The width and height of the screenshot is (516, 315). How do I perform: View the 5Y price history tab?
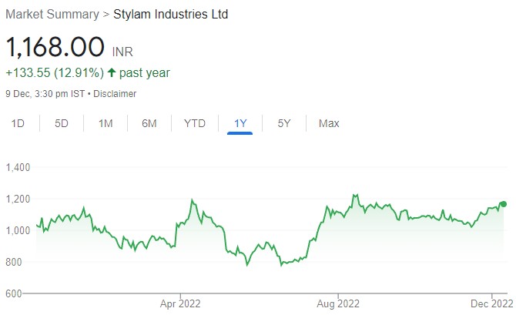coord(284,123)
